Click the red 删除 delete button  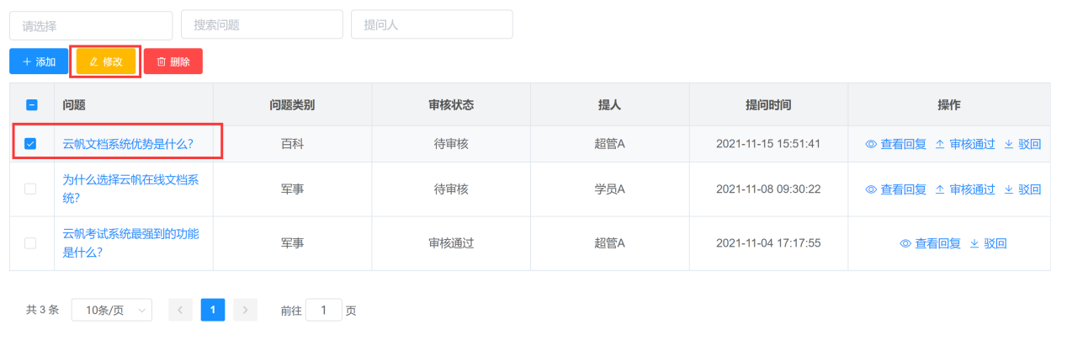[173, 61]
